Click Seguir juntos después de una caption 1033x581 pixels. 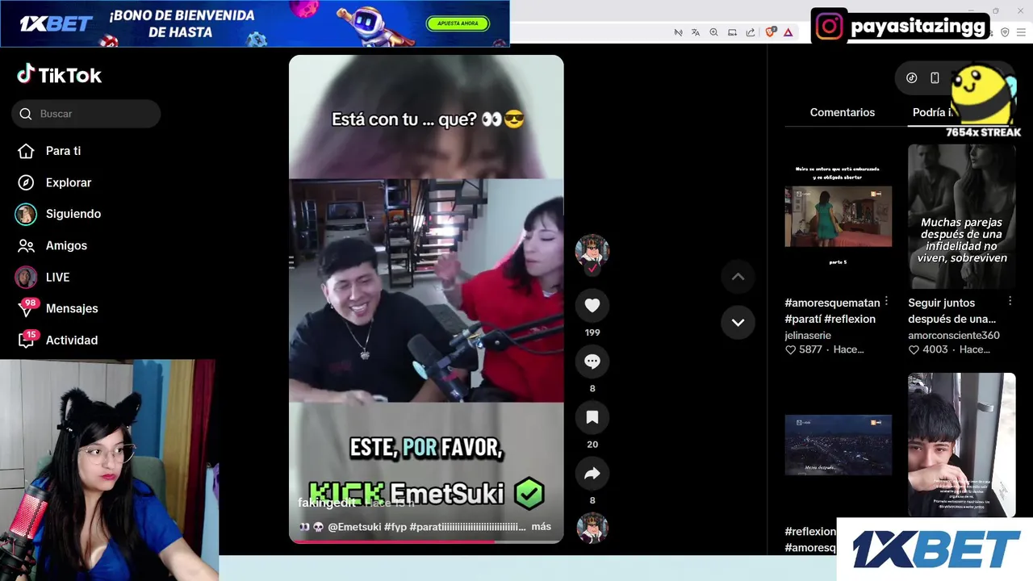click(952, 311)
